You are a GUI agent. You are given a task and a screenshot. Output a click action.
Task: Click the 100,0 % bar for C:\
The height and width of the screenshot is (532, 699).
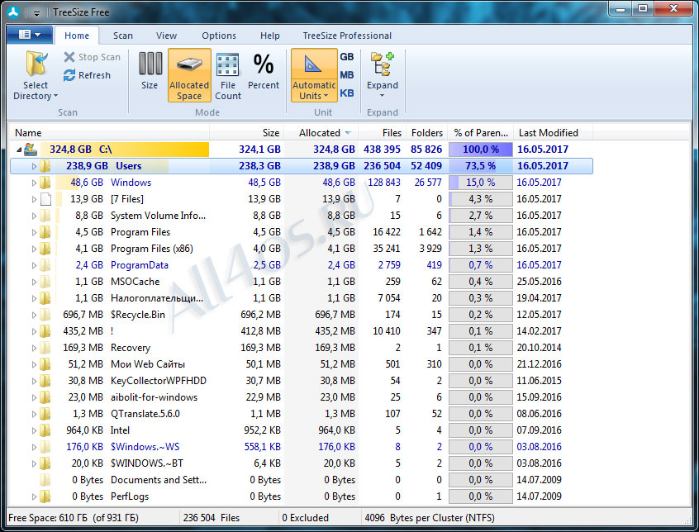click(481, 150)
